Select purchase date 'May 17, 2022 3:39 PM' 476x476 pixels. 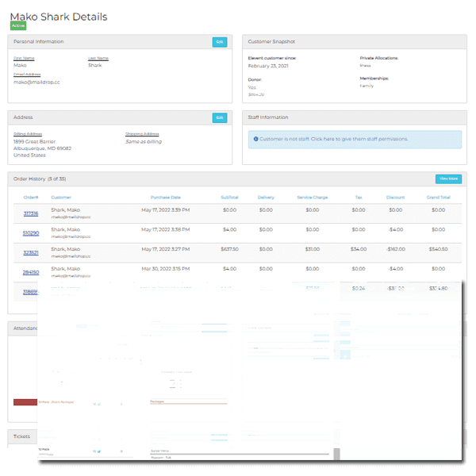166,210
